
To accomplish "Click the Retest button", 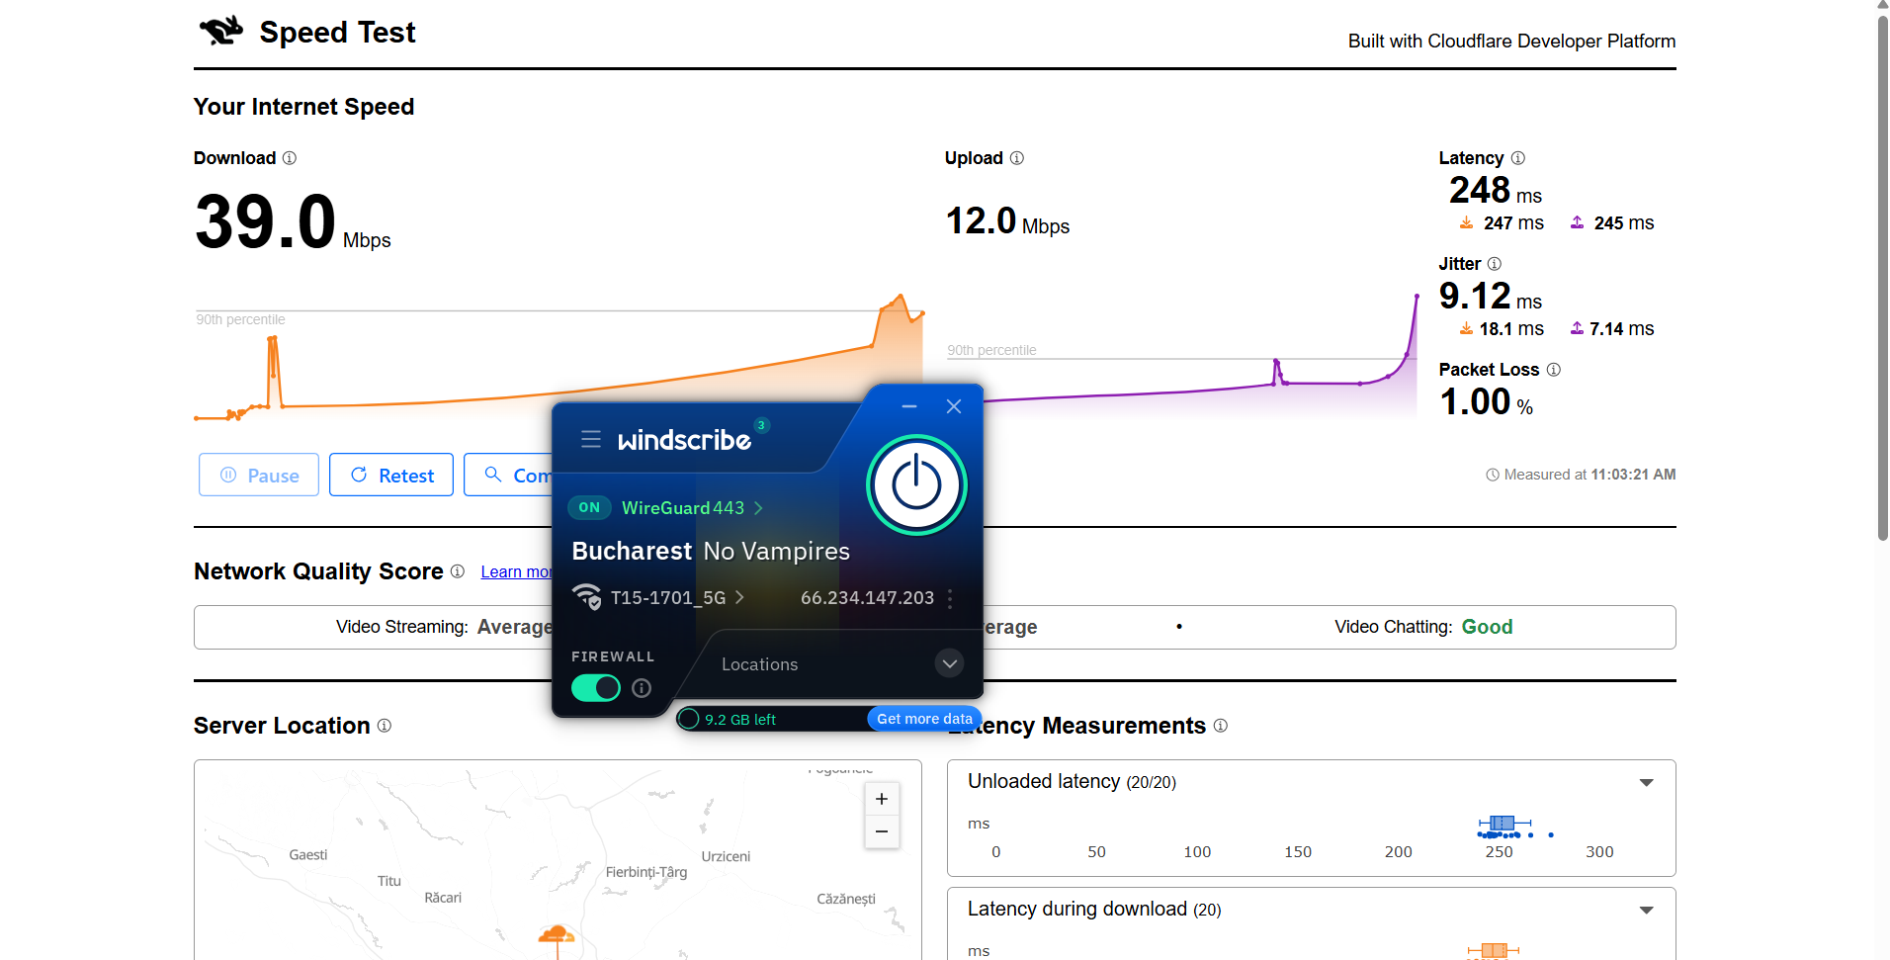I will 391,475.
